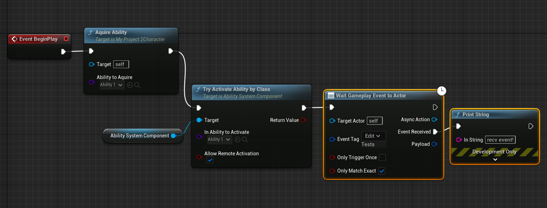The width and height of the screenshot is (547, 208).
Task: Click the Allow Remote Activation pin
Action: click(x=199, y=157)
